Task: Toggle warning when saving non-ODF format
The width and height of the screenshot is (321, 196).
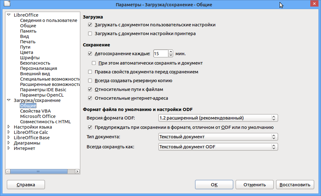Action: [90, 127]
